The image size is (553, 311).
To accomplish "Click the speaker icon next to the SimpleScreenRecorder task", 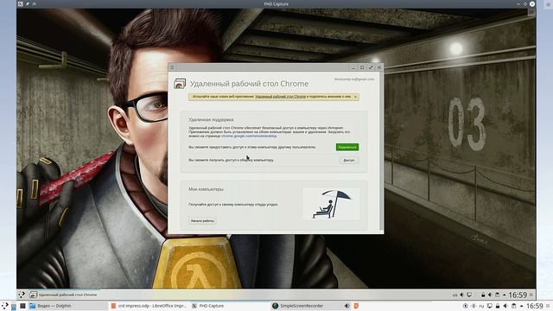I will 347,306.
